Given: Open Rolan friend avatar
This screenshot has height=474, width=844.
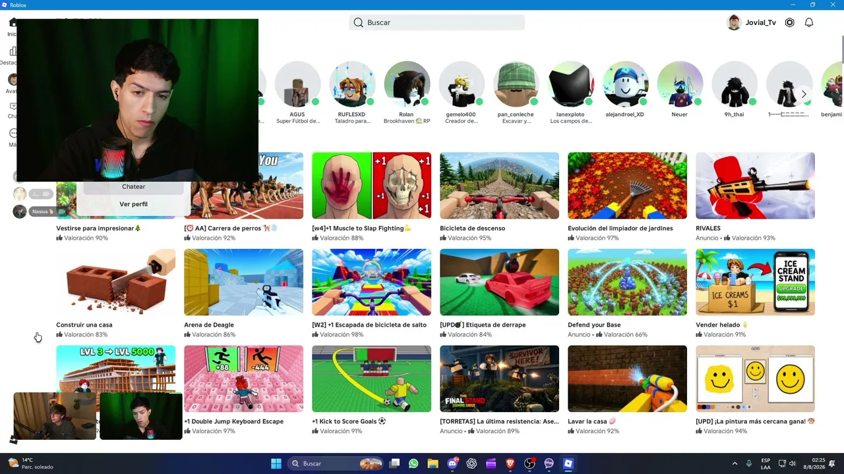Looking at the screenshot, I should coord(407,84).
